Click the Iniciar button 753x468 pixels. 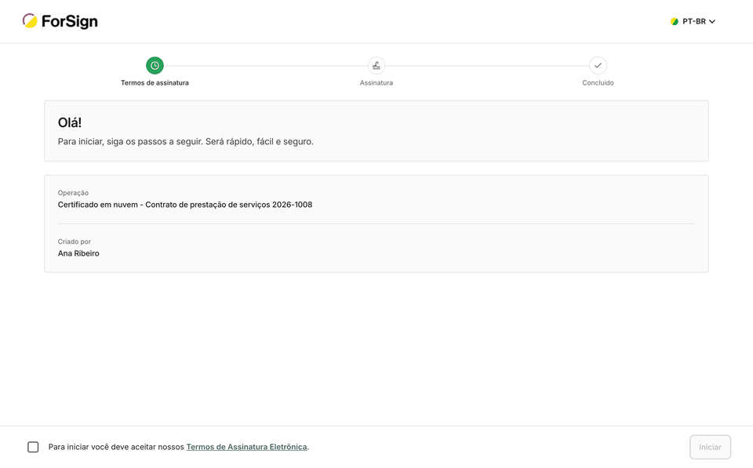tap(711, 447)
